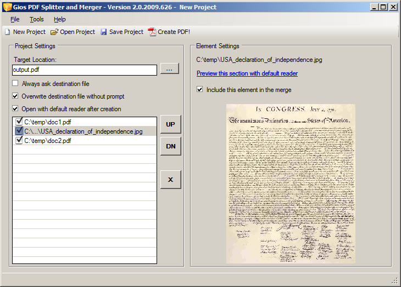Click the Open Project folder icon

[x=54, y=32]
